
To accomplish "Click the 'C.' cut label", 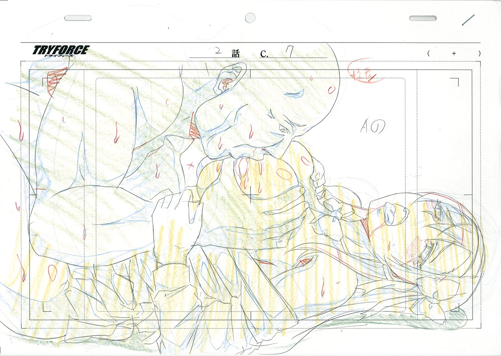I will click(264, 53).
